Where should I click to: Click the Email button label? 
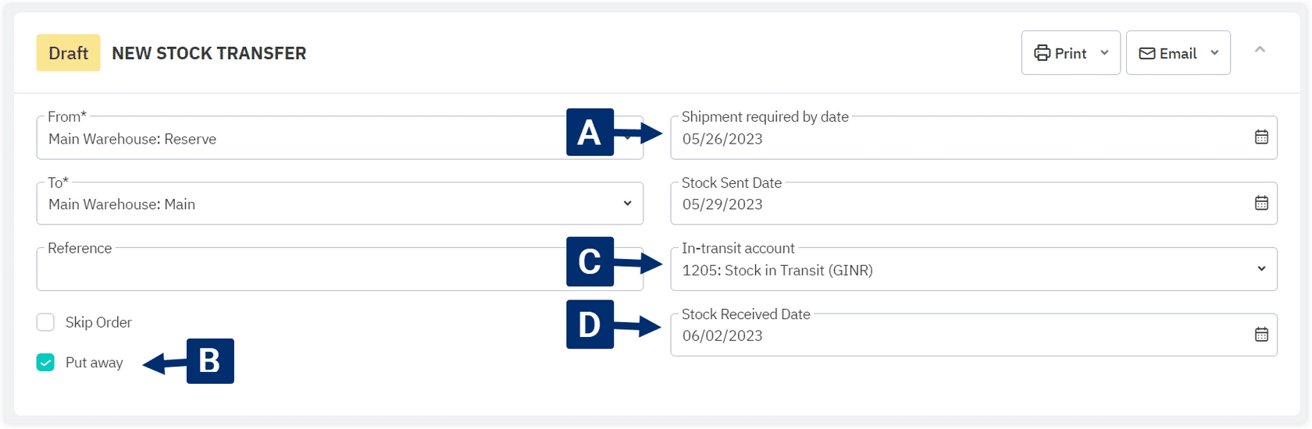pos(1178,53)
